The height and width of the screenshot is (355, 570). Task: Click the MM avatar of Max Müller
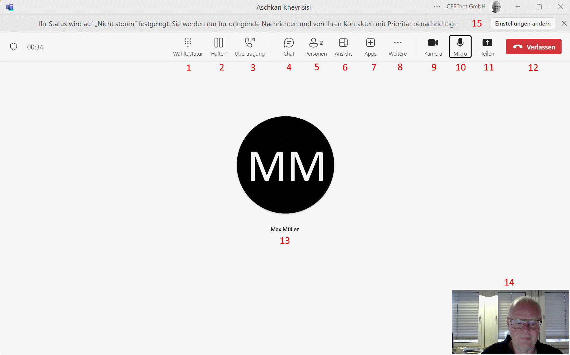[x=285, y=165]
